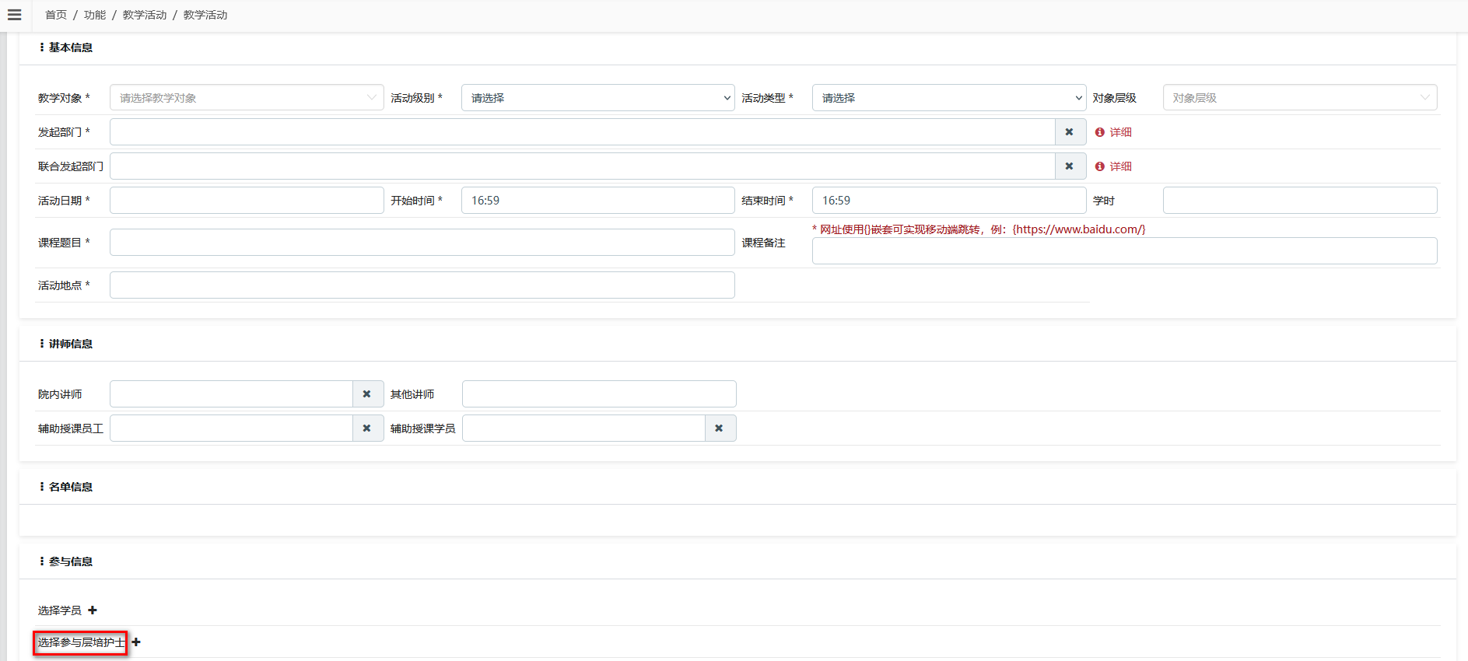Open the hamburger sidebar menu
Viewport: 1468px width, 661px height.
[14, 15]
